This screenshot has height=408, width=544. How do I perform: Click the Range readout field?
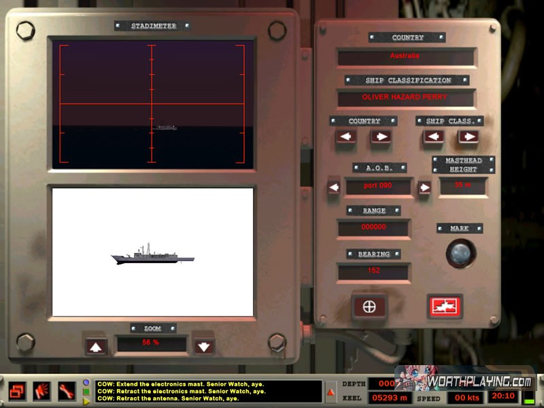pos(373,228)
